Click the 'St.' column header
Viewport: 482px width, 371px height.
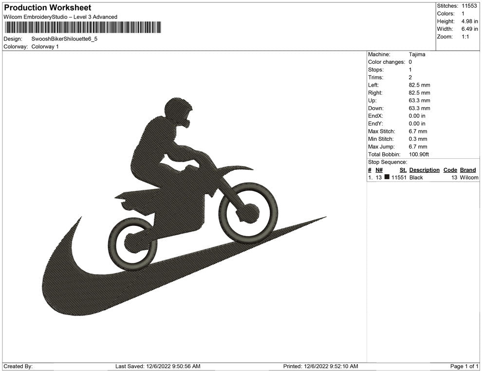pos(403,170)
